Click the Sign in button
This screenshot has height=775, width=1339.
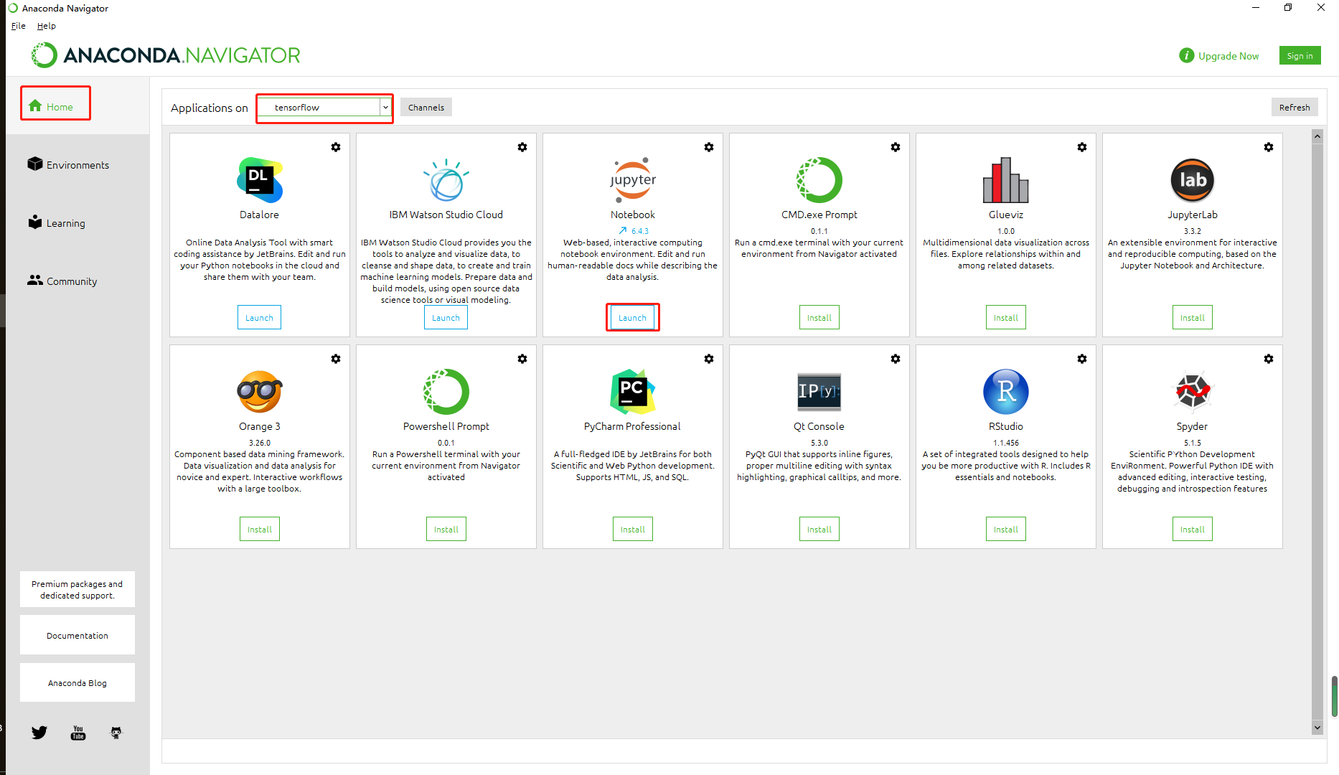[x=1300, y=55]
